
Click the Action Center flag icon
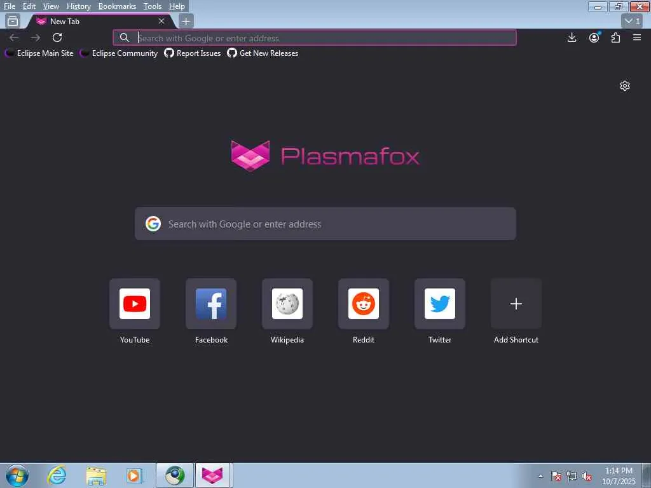556,476
